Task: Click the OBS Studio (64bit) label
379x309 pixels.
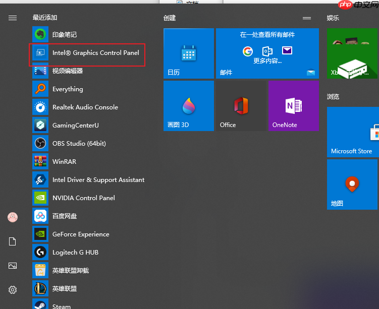Action: (79, 143)
